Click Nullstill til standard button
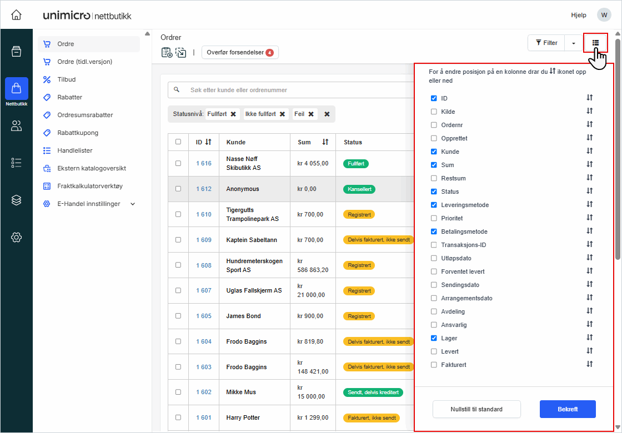Screen dimensions: 622x433 pos(476,409)
